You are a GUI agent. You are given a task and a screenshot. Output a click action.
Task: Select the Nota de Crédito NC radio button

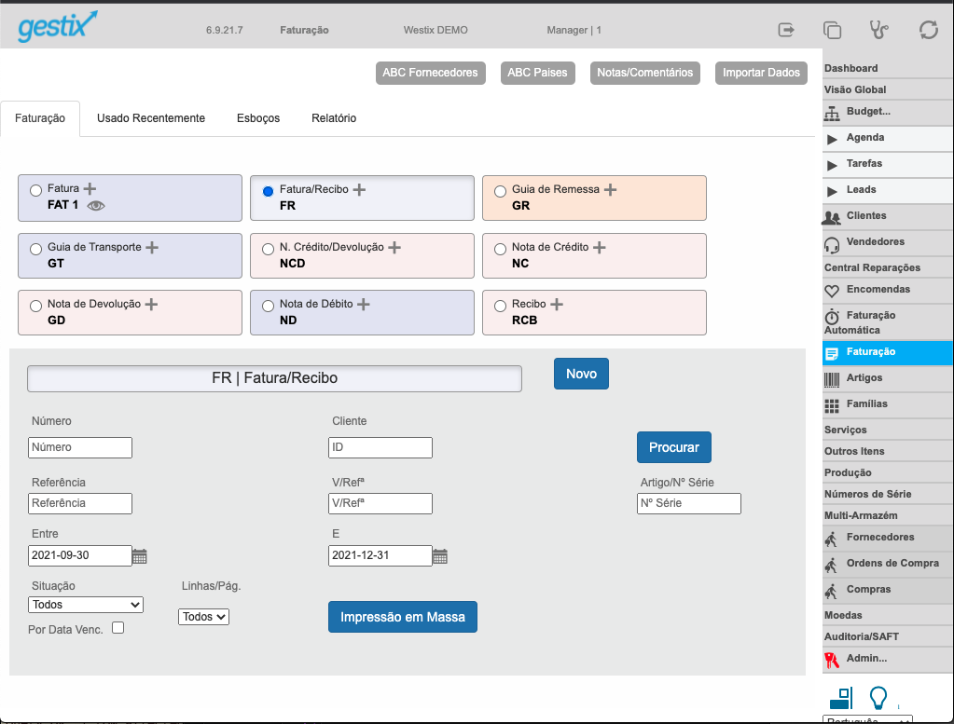[500, 249]
